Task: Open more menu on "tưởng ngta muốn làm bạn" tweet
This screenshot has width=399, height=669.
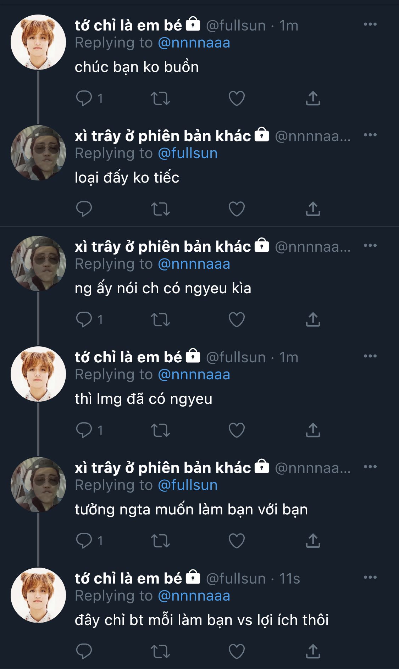Action: coord(370,467)
